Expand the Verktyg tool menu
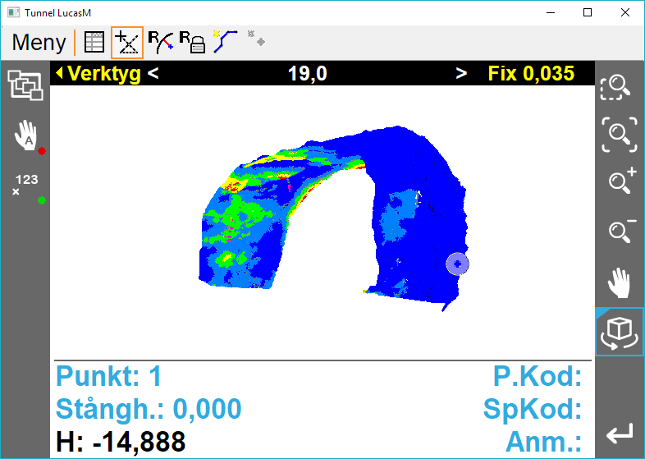 click(98, 73)
